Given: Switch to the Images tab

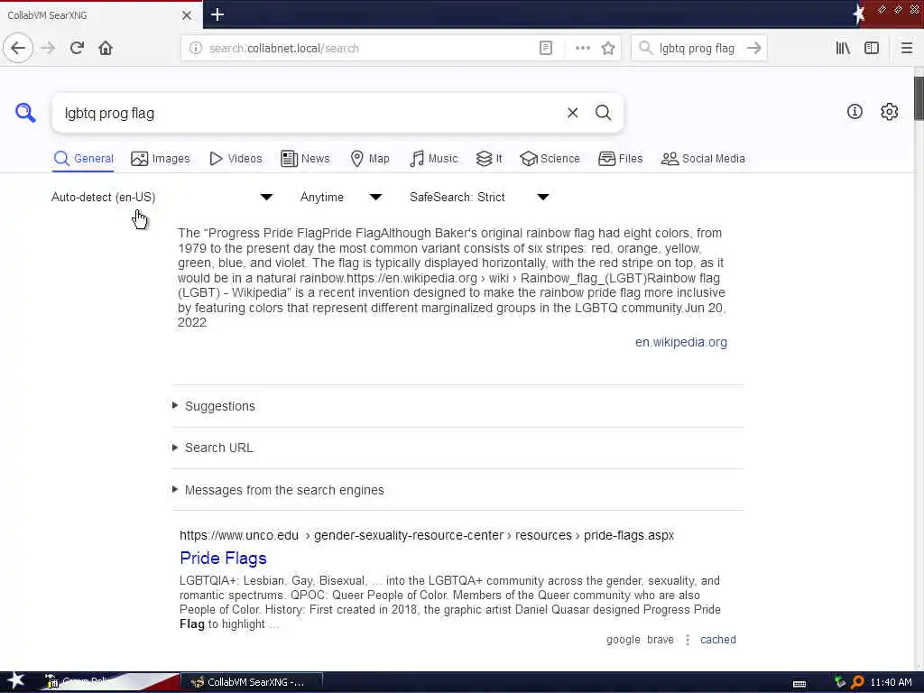Looking at the screenshot, I should (161, 159).
